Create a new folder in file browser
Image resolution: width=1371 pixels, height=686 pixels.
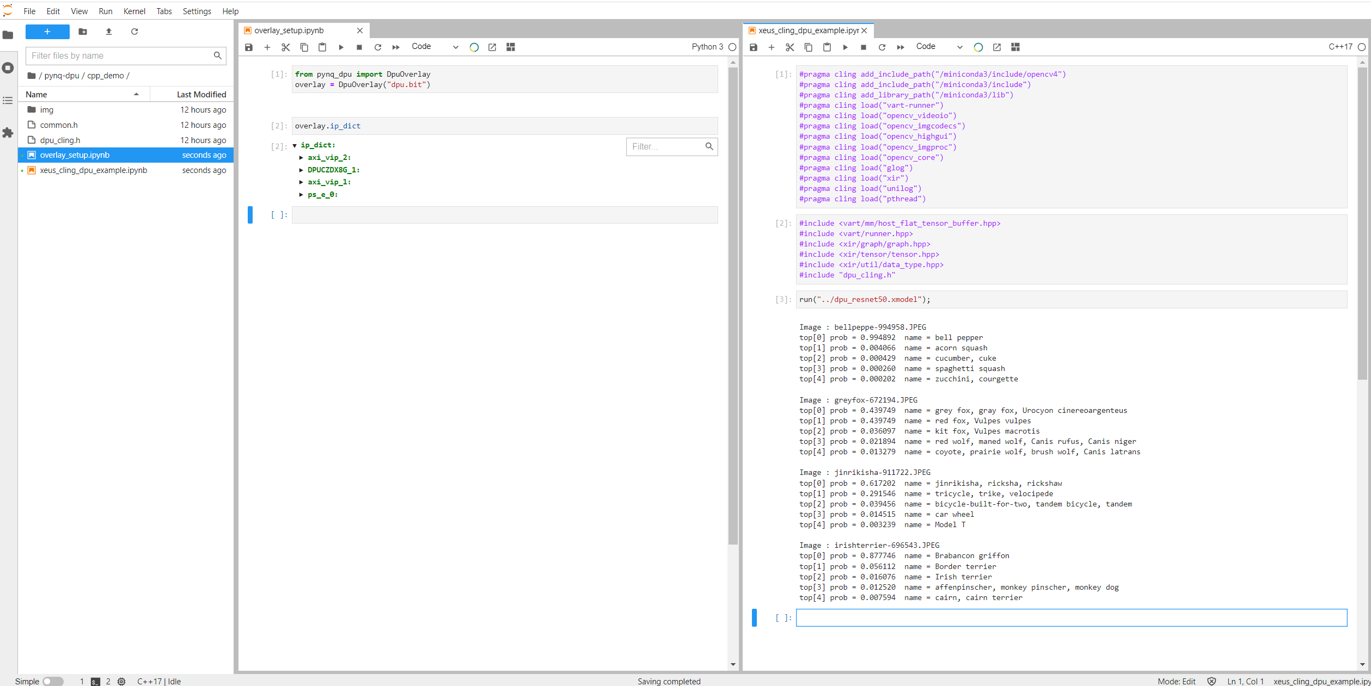pyautogui.click(x=83, y=32)
